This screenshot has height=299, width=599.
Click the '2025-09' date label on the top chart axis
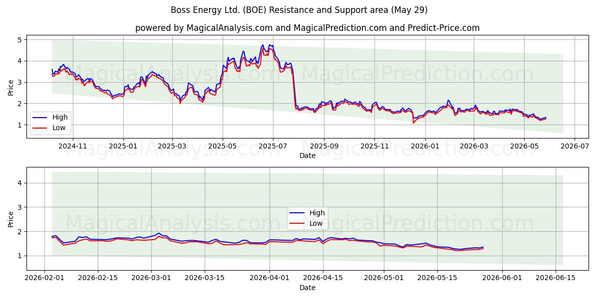323,147
